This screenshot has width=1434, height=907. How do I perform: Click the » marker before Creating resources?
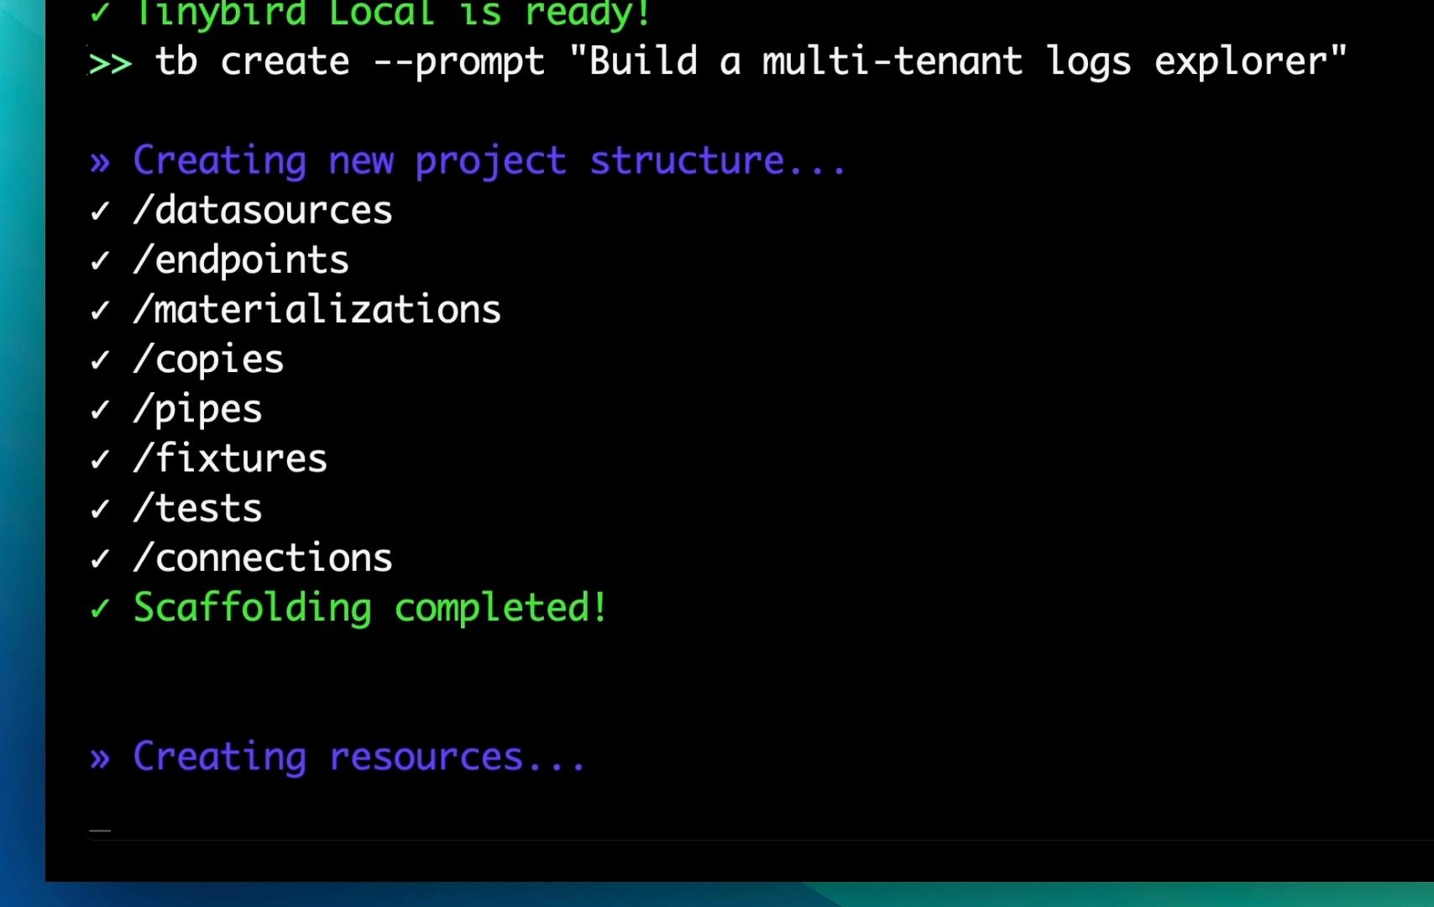click(x=100, y=758)
